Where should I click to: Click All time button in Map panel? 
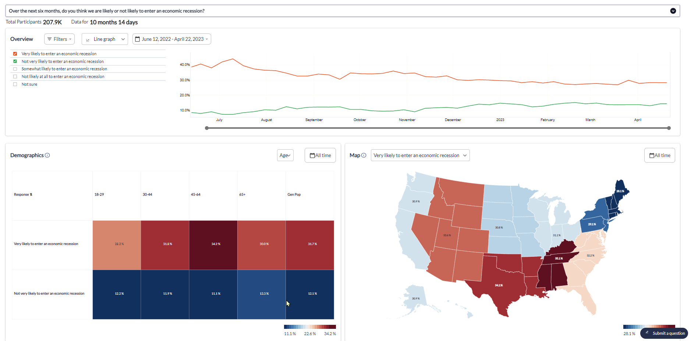tap(659, 155)
